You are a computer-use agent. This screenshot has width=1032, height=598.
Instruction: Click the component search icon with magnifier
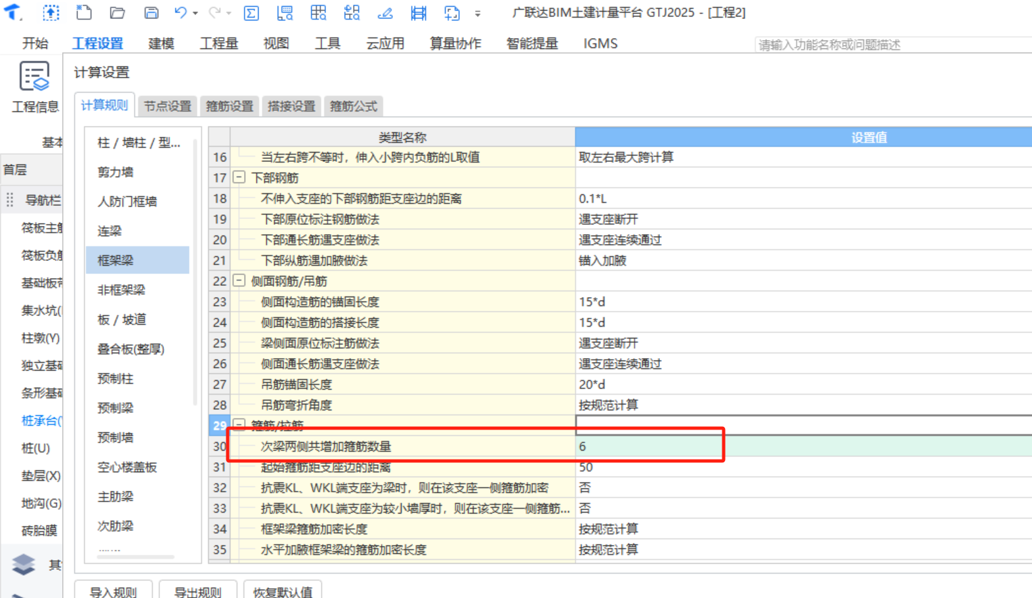click(352, 12)
